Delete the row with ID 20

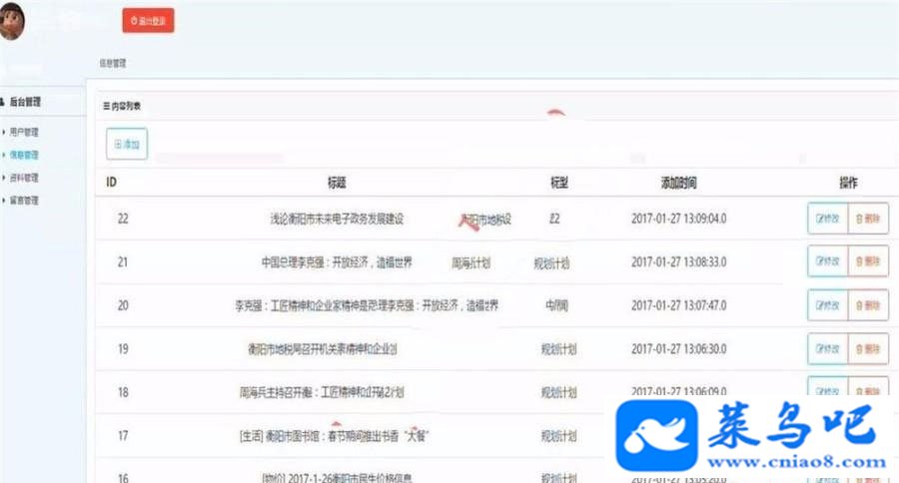[x=868, y=305]
